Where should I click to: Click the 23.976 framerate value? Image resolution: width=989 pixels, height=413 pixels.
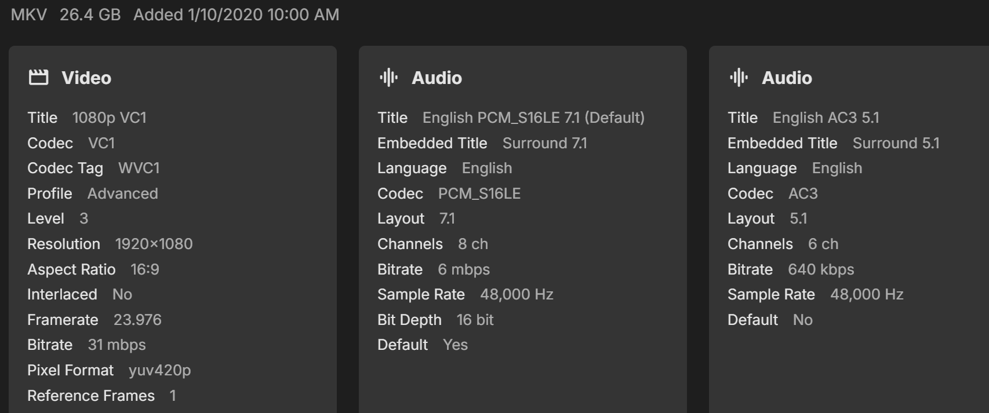coord(137,320)
